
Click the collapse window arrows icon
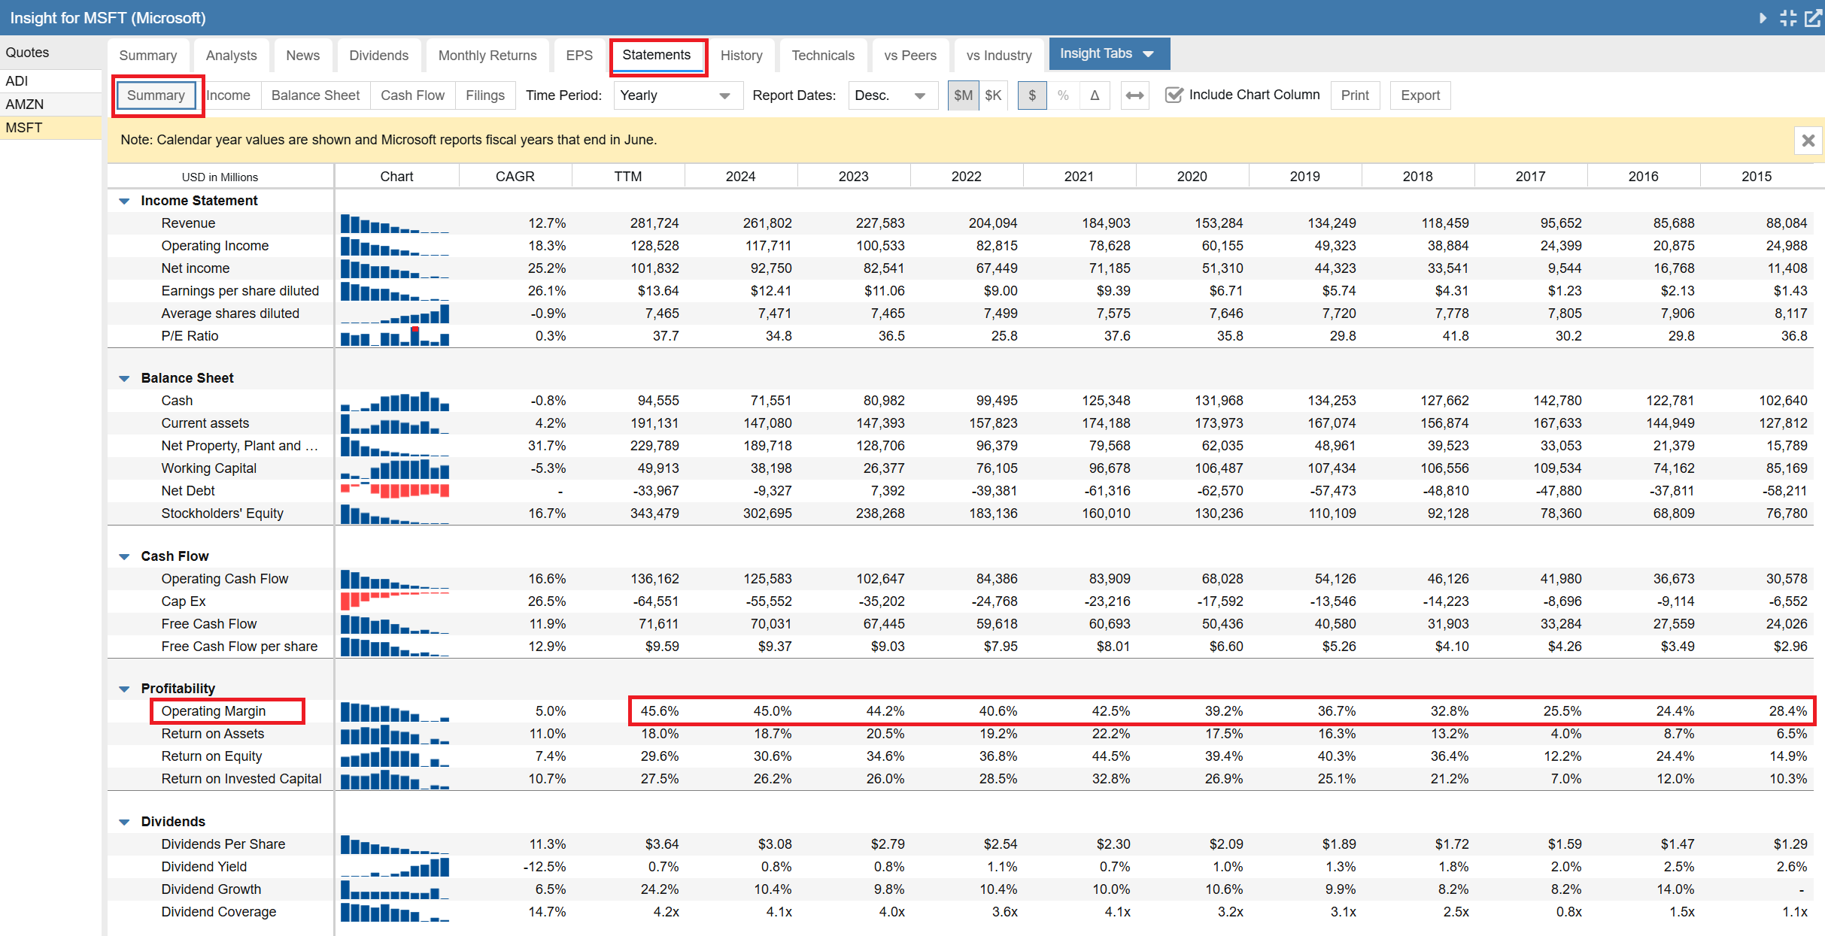[1788, 18]
